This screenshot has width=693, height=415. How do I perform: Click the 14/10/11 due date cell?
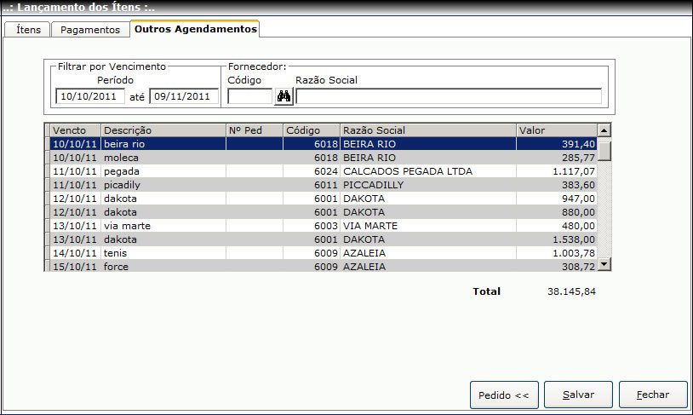pos(75,253)
